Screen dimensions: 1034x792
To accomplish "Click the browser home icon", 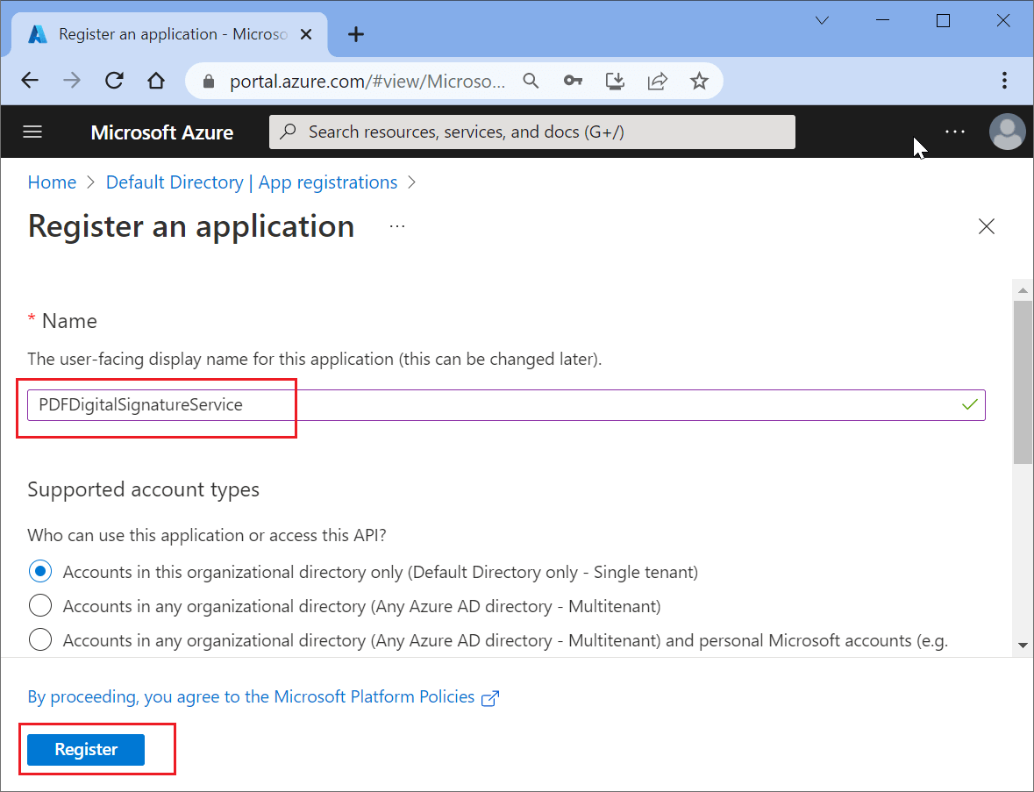I will pos(156,81).
